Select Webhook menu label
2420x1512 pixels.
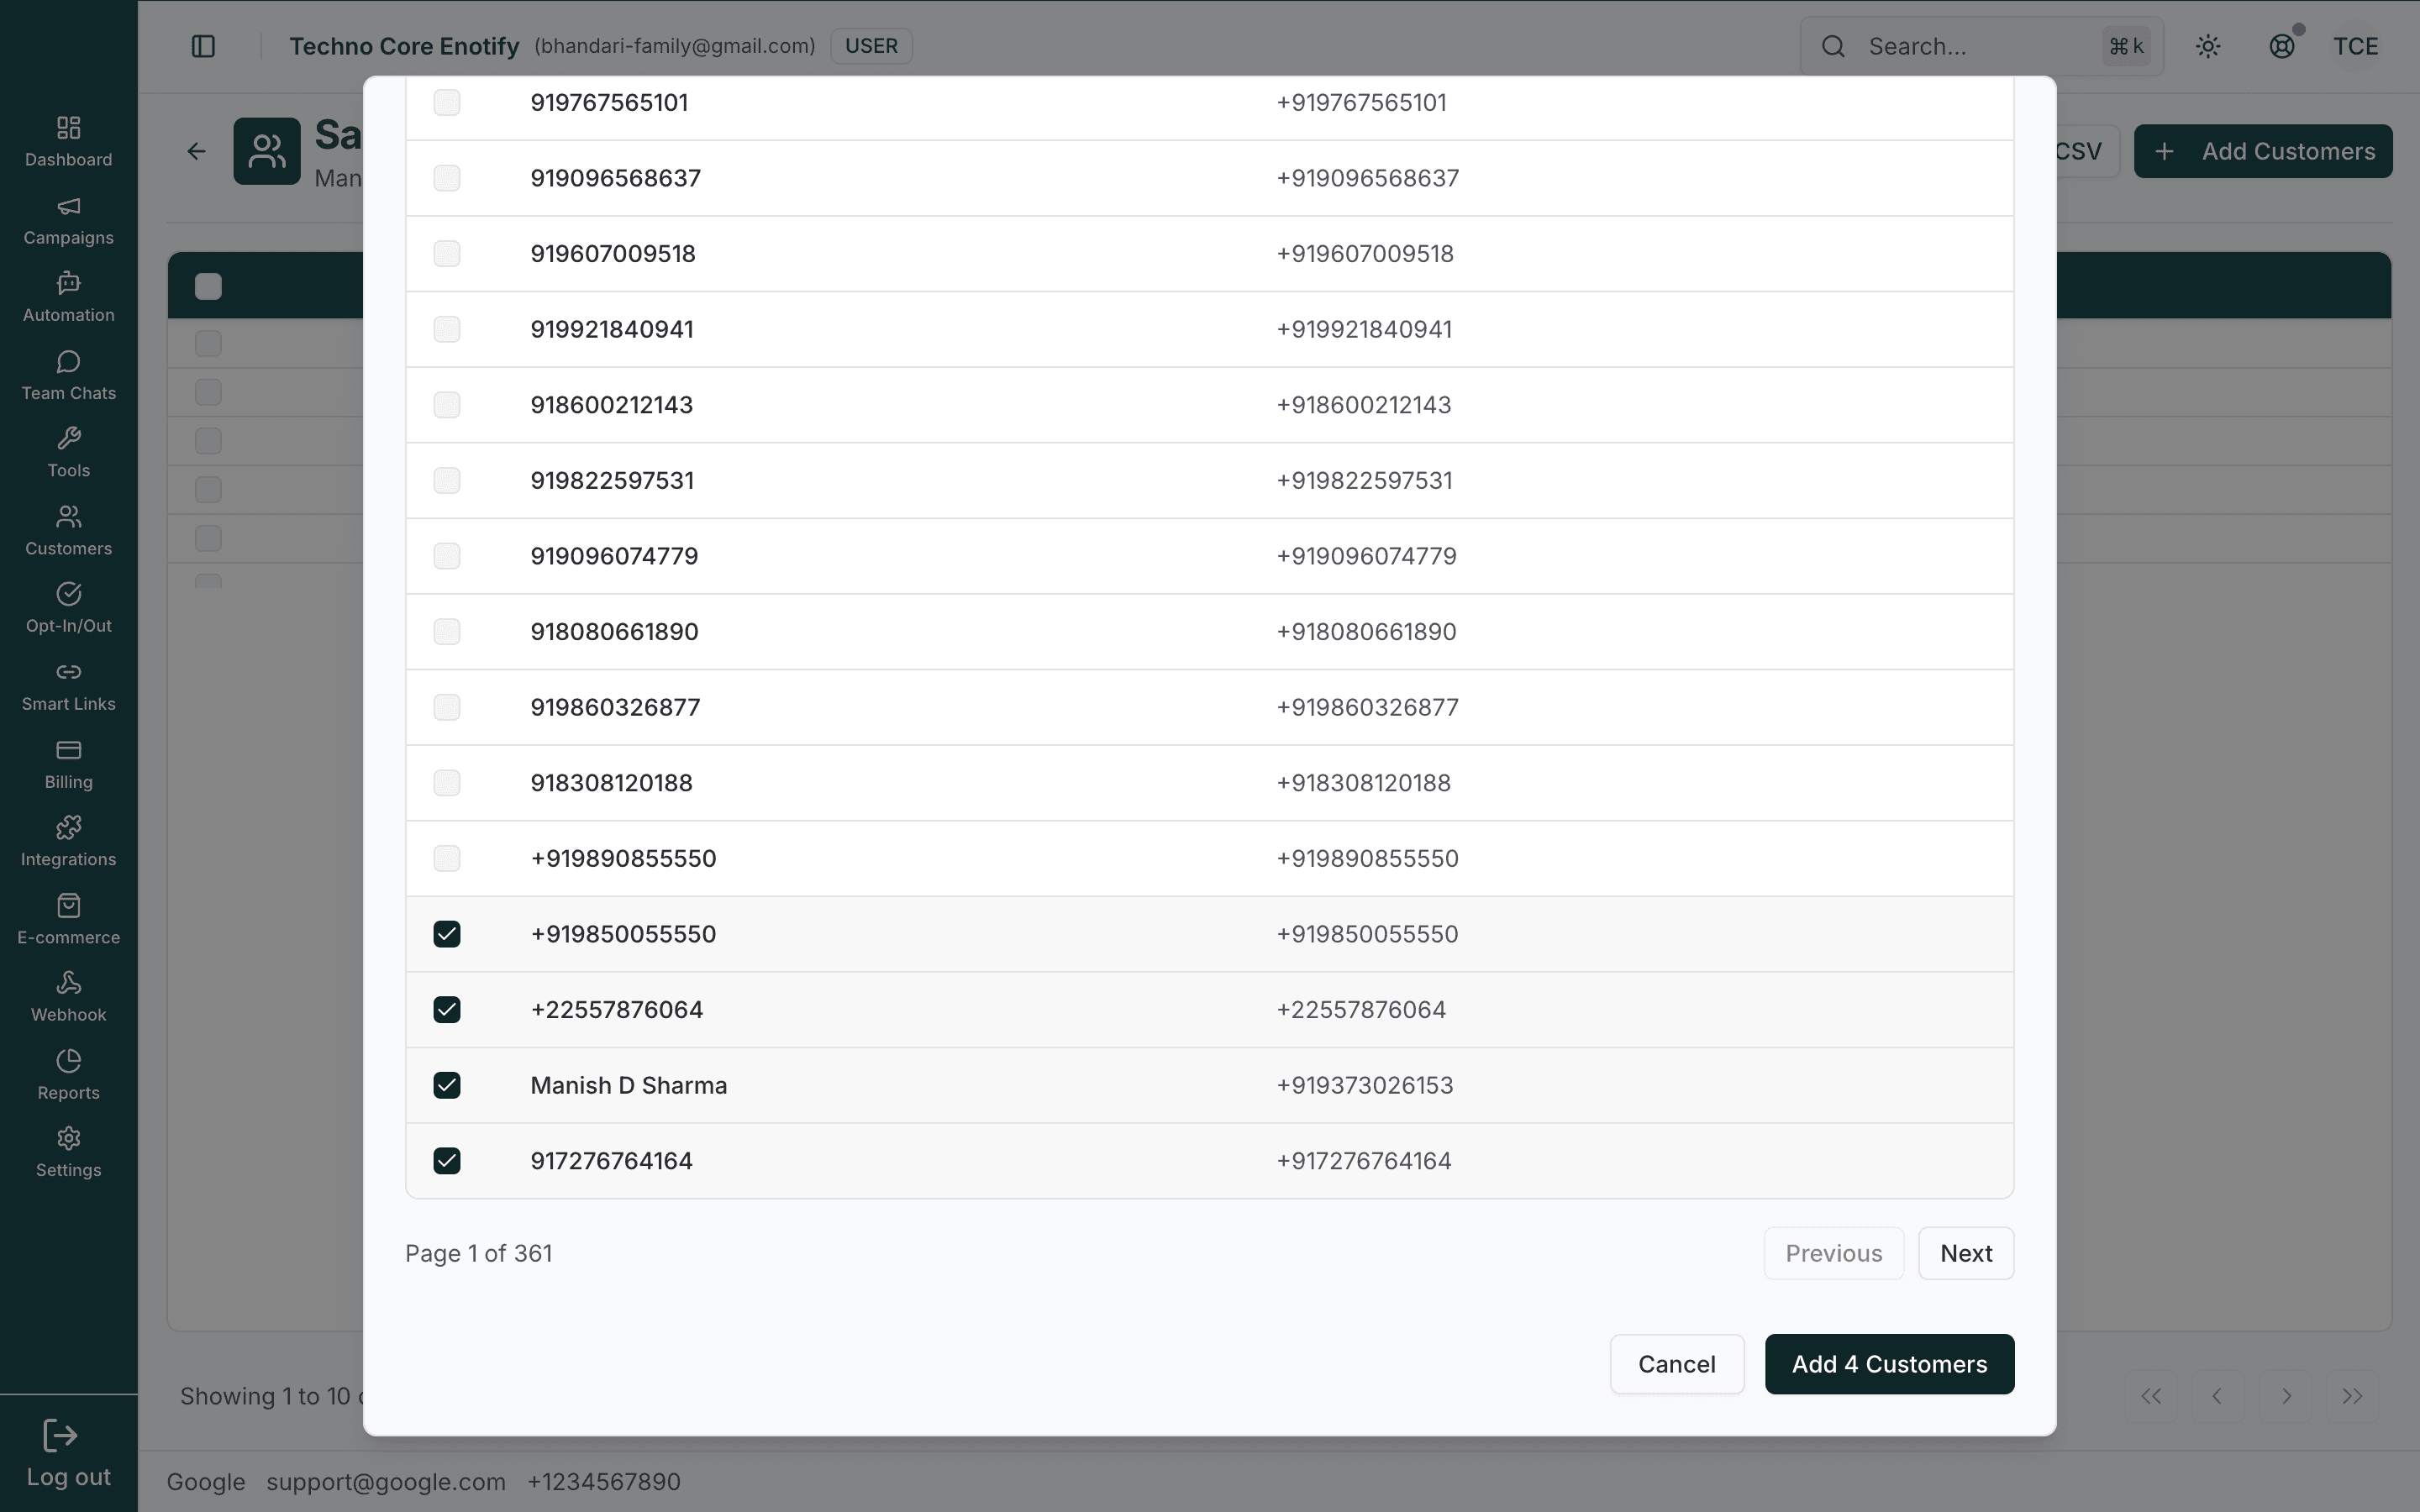coord(68,1015)
